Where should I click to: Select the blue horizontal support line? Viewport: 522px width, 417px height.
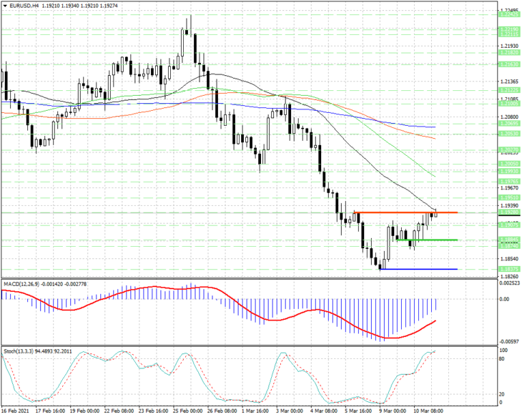coord(418,269)
